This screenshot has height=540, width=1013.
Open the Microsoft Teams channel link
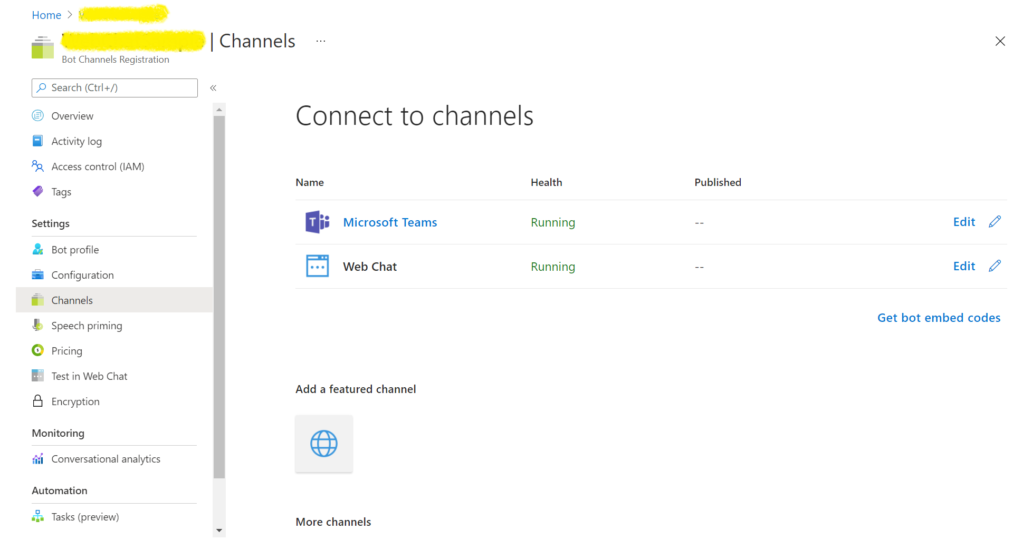pyautogui.click(x=390, y=222)
